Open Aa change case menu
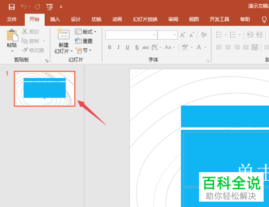 tap(169, 47)
